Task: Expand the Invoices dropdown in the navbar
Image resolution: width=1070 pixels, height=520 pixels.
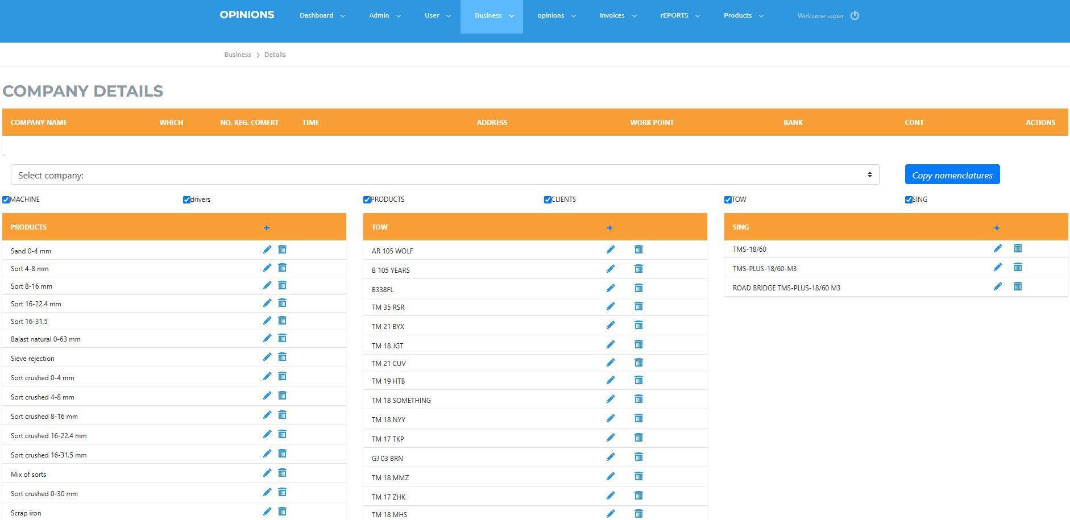Action: [x=617, y=15]
